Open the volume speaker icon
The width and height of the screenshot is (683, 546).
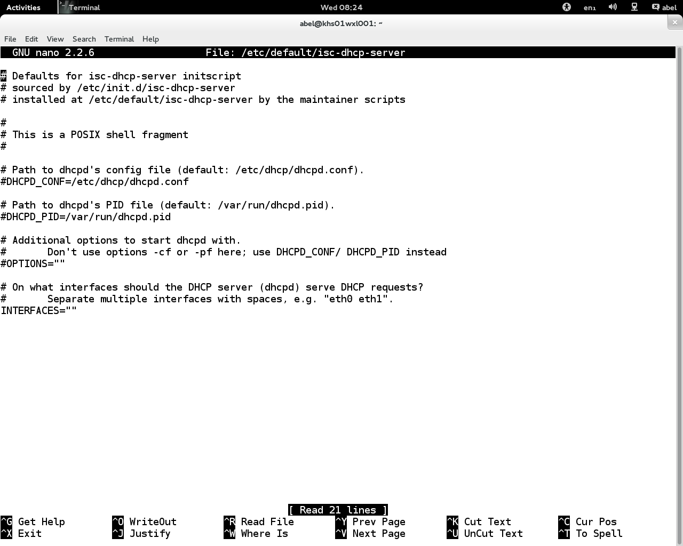coord(613,7)
